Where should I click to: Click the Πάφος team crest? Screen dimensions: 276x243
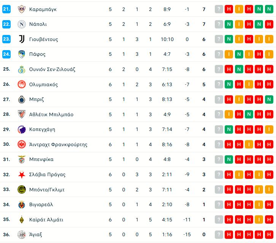click(x=22, y=54)
